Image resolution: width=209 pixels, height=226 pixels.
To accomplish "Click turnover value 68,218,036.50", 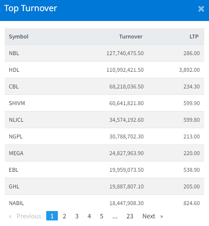I will [x=126, y=86].
